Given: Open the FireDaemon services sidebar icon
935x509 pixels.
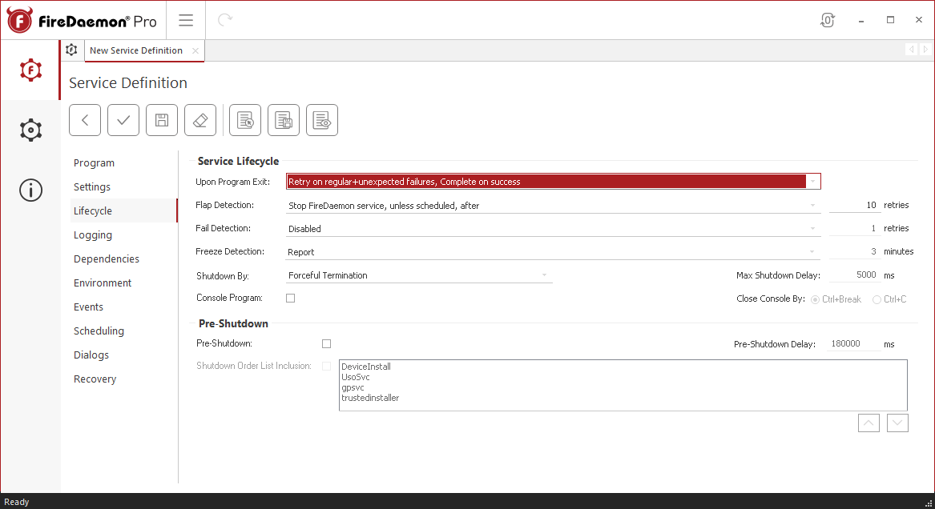Looking at the screenshot, I should pos(30,70).
